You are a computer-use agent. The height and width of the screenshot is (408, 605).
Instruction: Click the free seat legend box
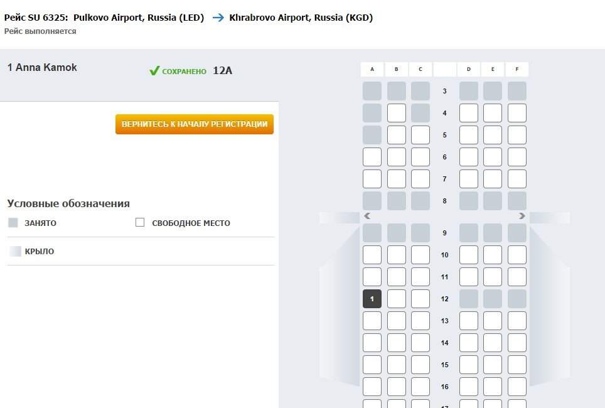tap(140, 222)
